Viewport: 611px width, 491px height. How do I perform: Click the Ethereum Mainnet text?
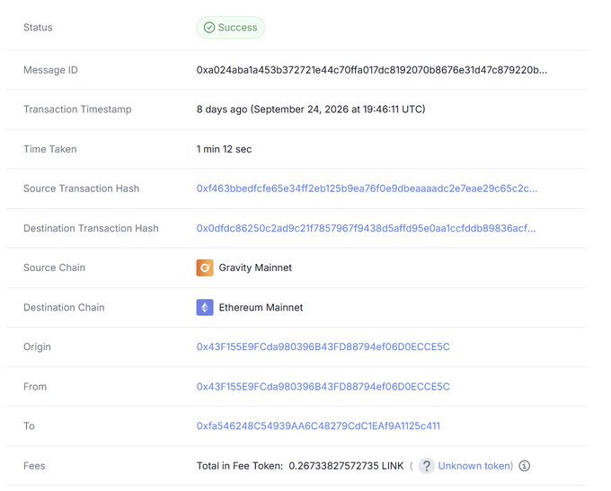click(x=261, y=307)
